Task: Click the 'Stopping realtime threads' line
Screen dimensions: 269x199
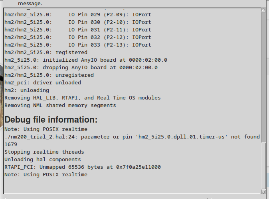Action: click(44, 152)
